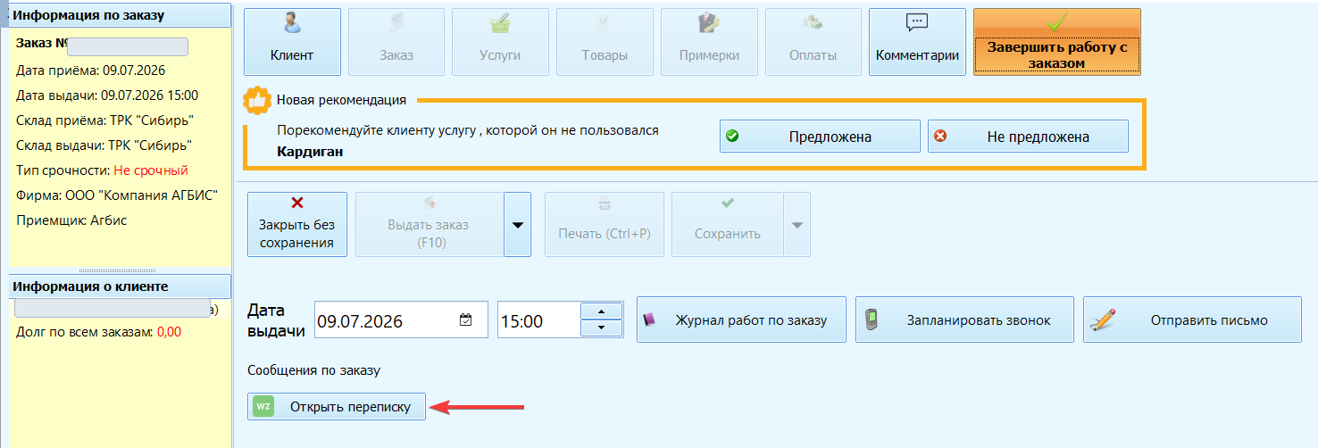The image size is (1318, 448).
Task: Increase time with up spinner arrow
Action: pyautogui.click(x=601, y=311)
